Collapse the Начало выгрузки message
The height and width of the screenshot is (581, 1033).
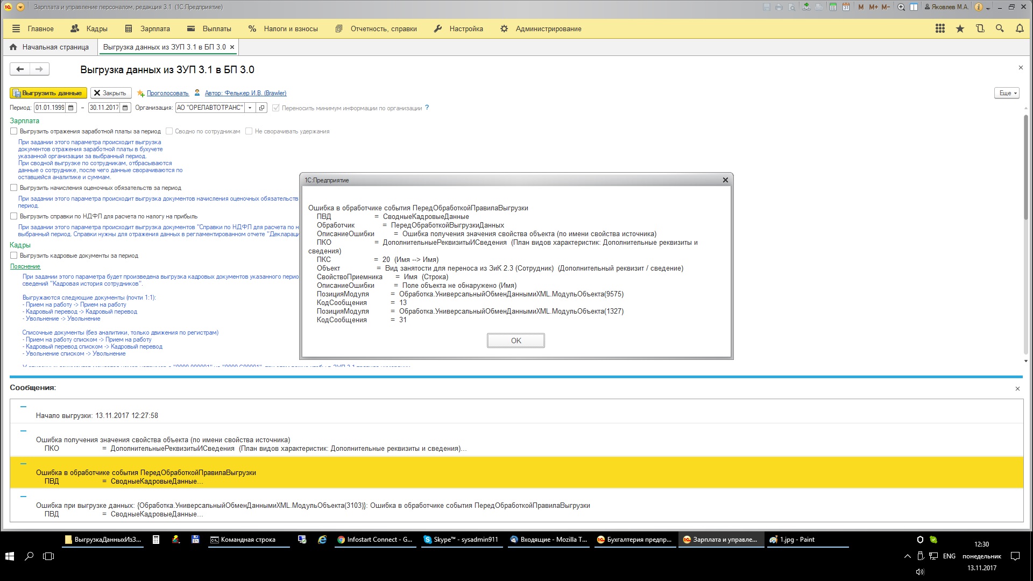click(23, 407)
